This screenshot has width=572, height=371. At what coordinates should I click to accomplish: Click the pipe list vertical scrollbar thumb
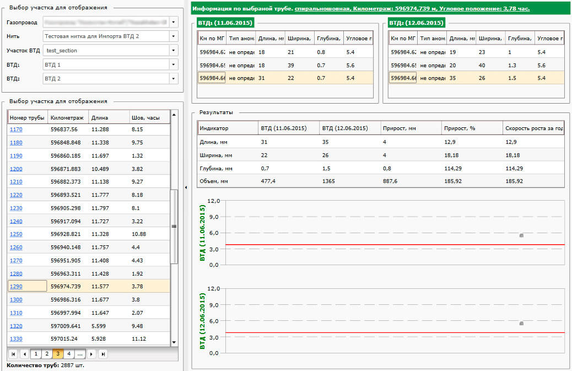point(174,226)
